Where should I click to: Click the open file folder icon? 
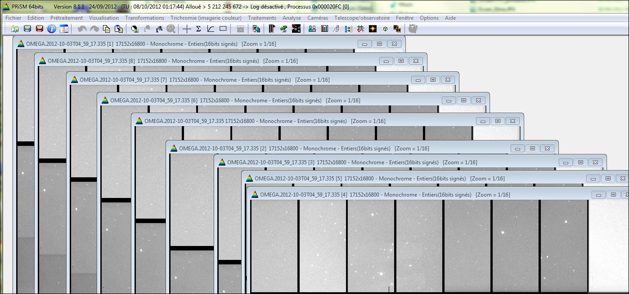15,29
